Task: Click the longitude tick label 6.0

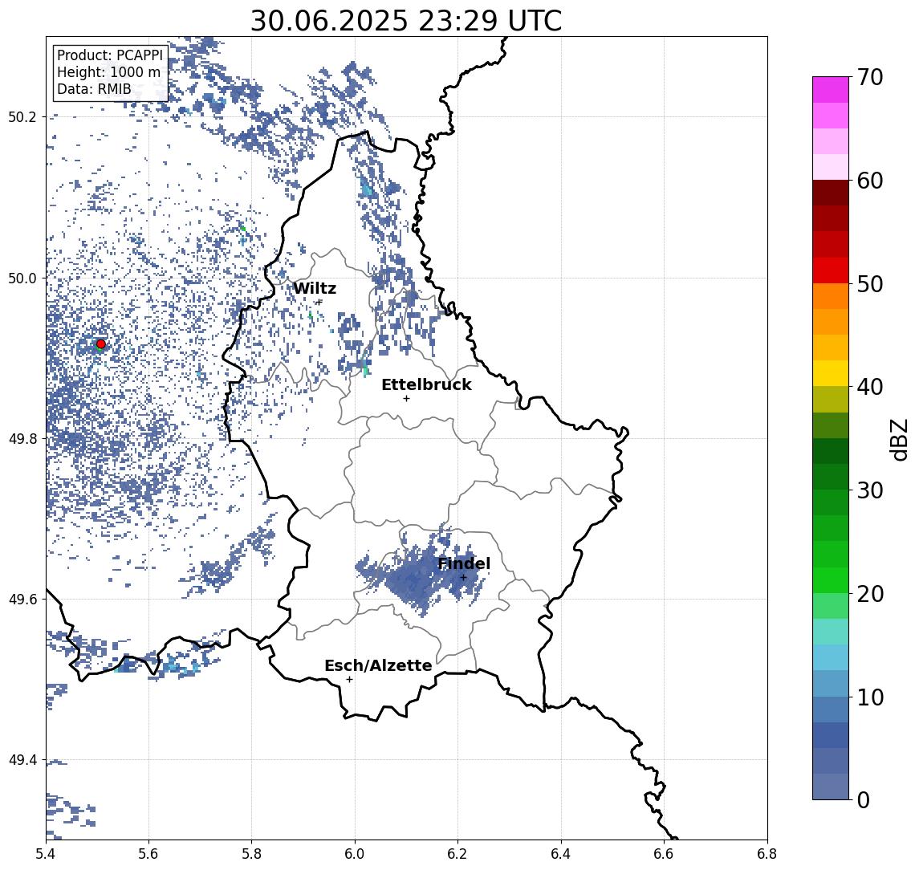Action: pyautogui.click(x=356, y=854)
